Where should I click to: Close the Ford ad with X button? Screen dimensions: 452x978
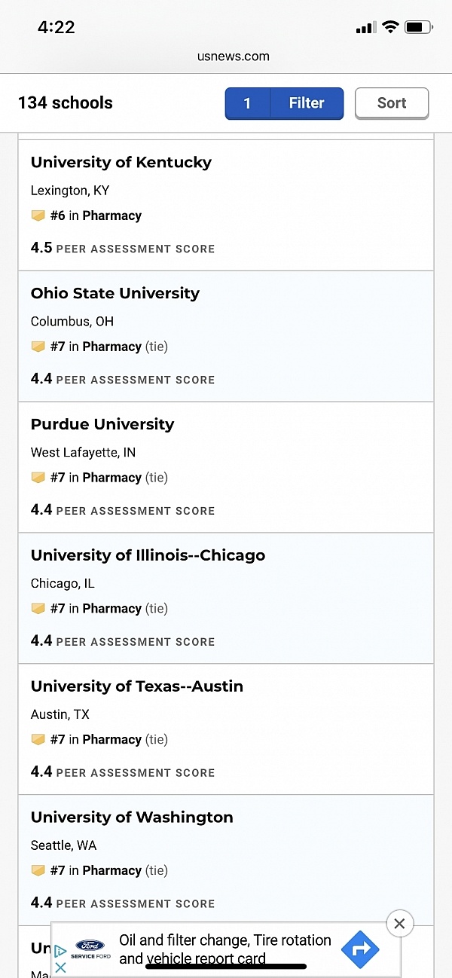click(x=399, y=923)
